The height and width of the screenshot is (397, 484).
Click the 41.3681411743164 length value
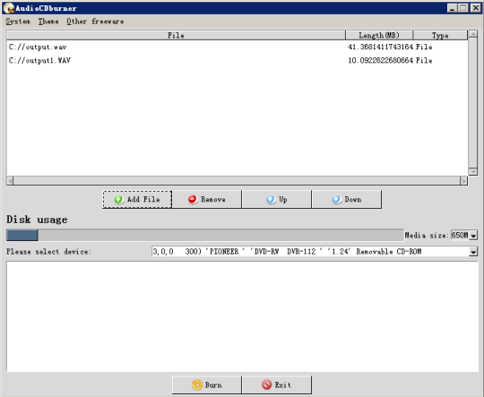(380, 47)
